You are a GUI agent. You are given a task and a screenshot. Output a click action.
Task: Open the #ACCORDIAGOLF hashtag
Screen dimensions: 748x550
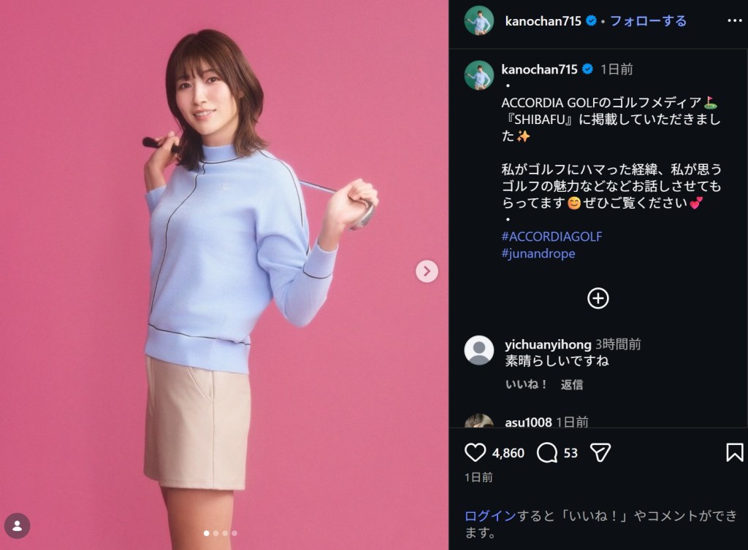coord(552,236)
